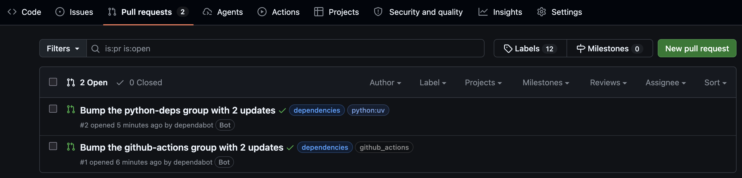The height and width of the screenshot is (178, 742).
Task: Click '#2 opened 5 minutes ago' text
Action: point(121,125)
